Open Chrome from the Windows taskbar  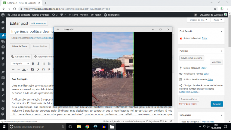tap(87, 127)
